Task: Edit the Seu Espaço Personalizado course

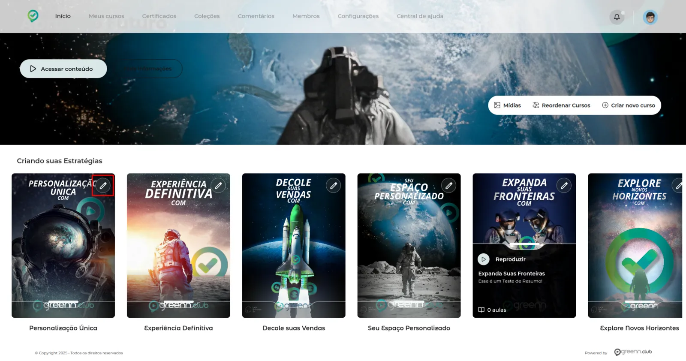Action: coord(448,186)
